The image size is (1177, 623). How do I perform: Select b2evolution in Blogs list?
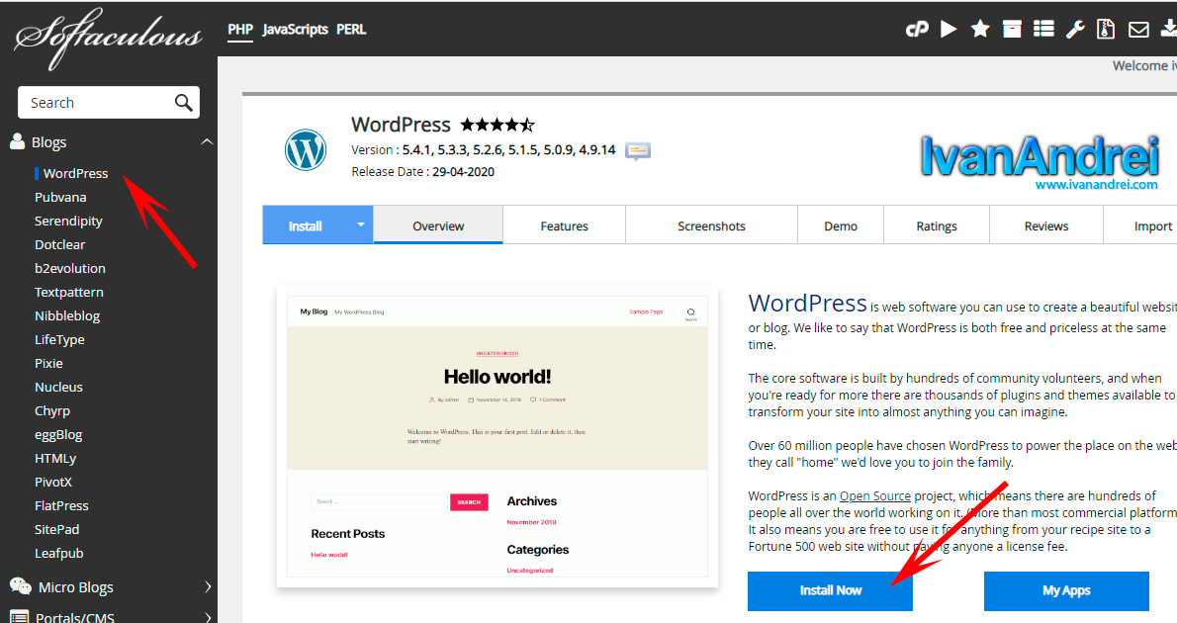tap(70, 268)
